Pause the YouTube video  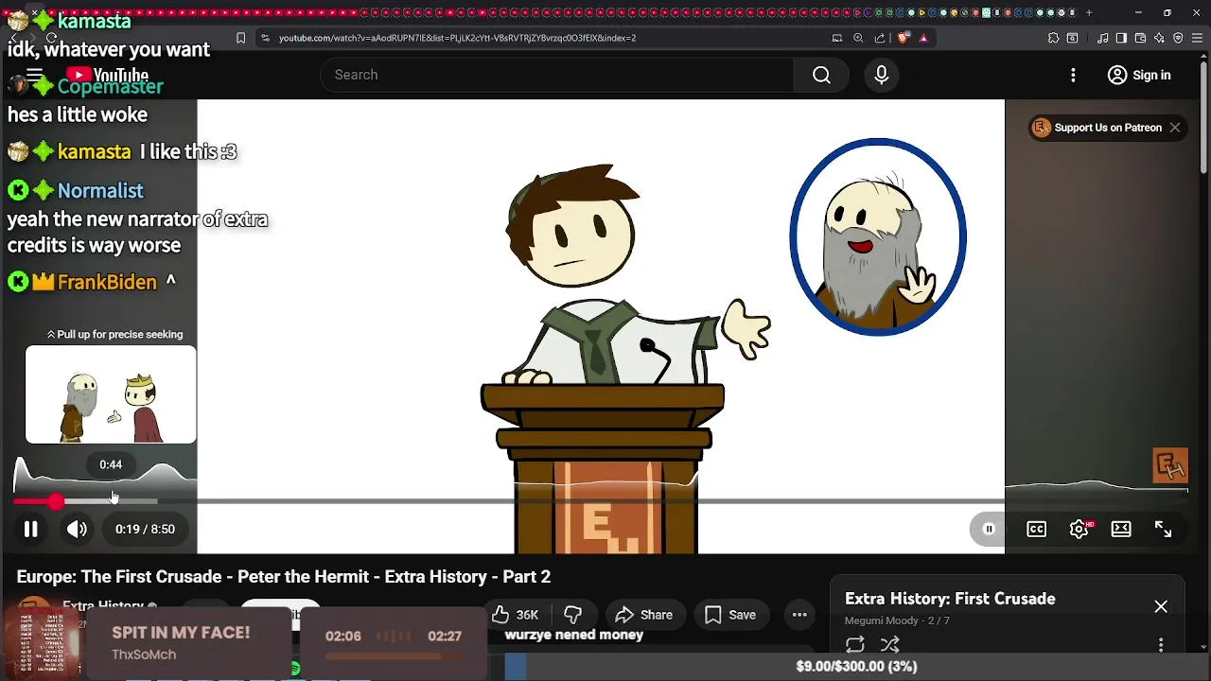pos(30,530)
